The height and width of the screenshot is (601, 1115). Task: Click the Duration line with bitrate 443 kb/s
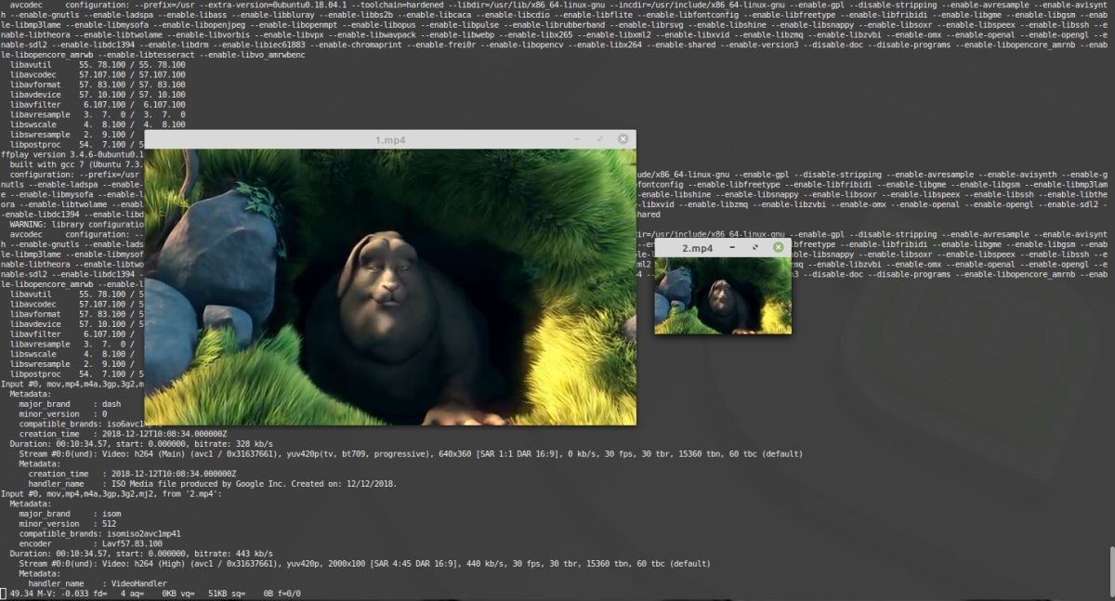(141, 554)
